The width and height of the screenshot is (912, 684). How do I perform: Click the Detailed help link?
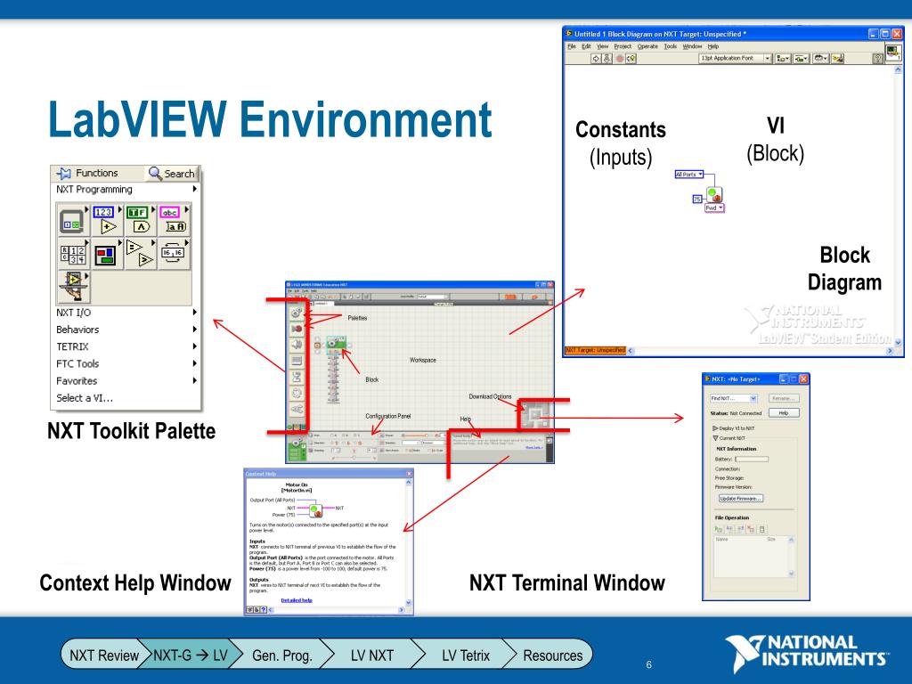pos(297,600)
